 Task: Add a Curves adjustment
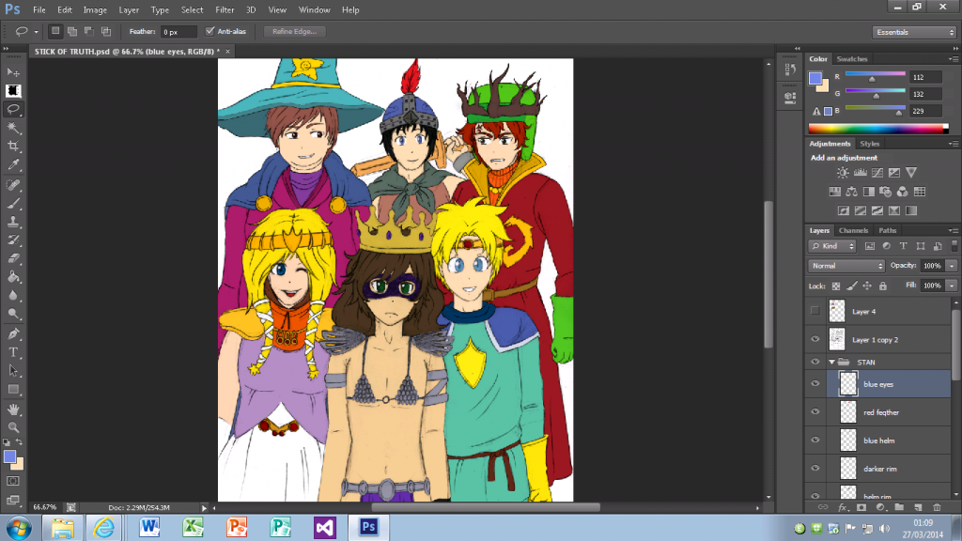(x=877, y=173)
